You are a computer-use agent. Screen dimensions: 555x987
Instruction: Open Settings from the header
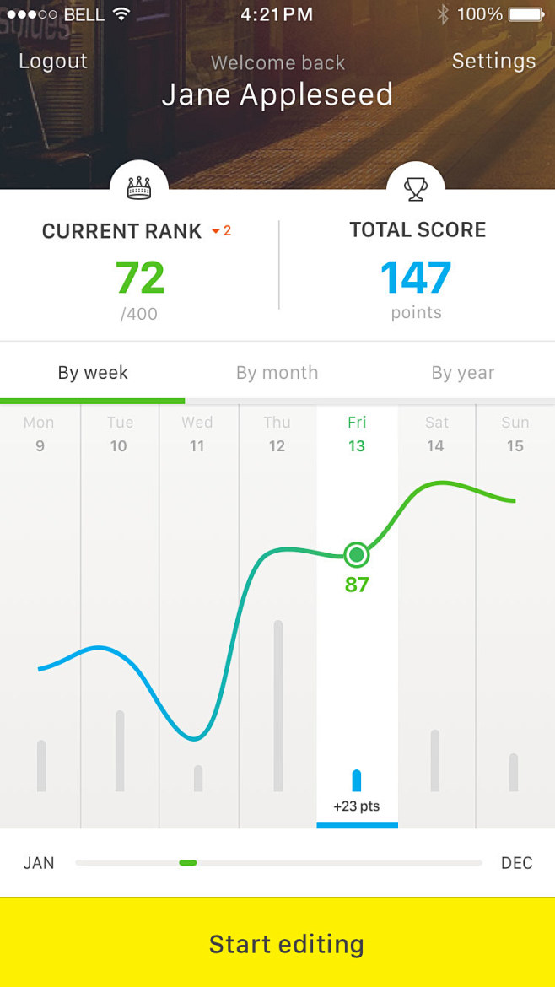point(494,61)
